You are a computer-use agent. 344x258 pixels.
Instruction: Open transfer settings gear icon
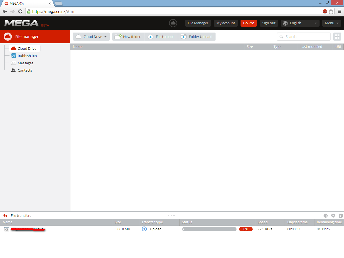coord(333,215)
